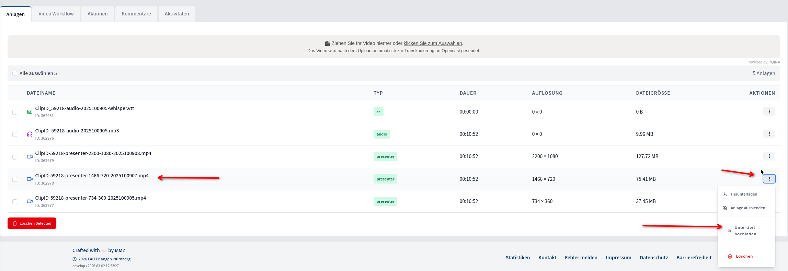Click the red trash icon in context menu
The height and width of the screenshot is (271, 788).
click(x=730, y=256)
